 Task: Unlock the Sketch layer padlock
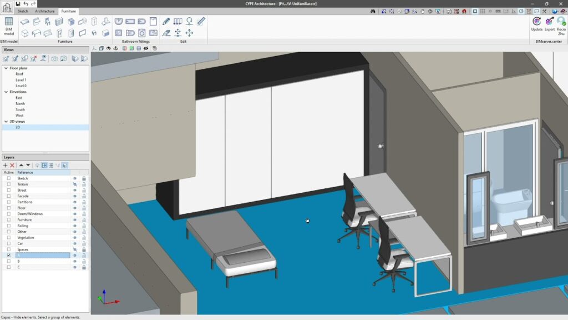pos(84,178)
